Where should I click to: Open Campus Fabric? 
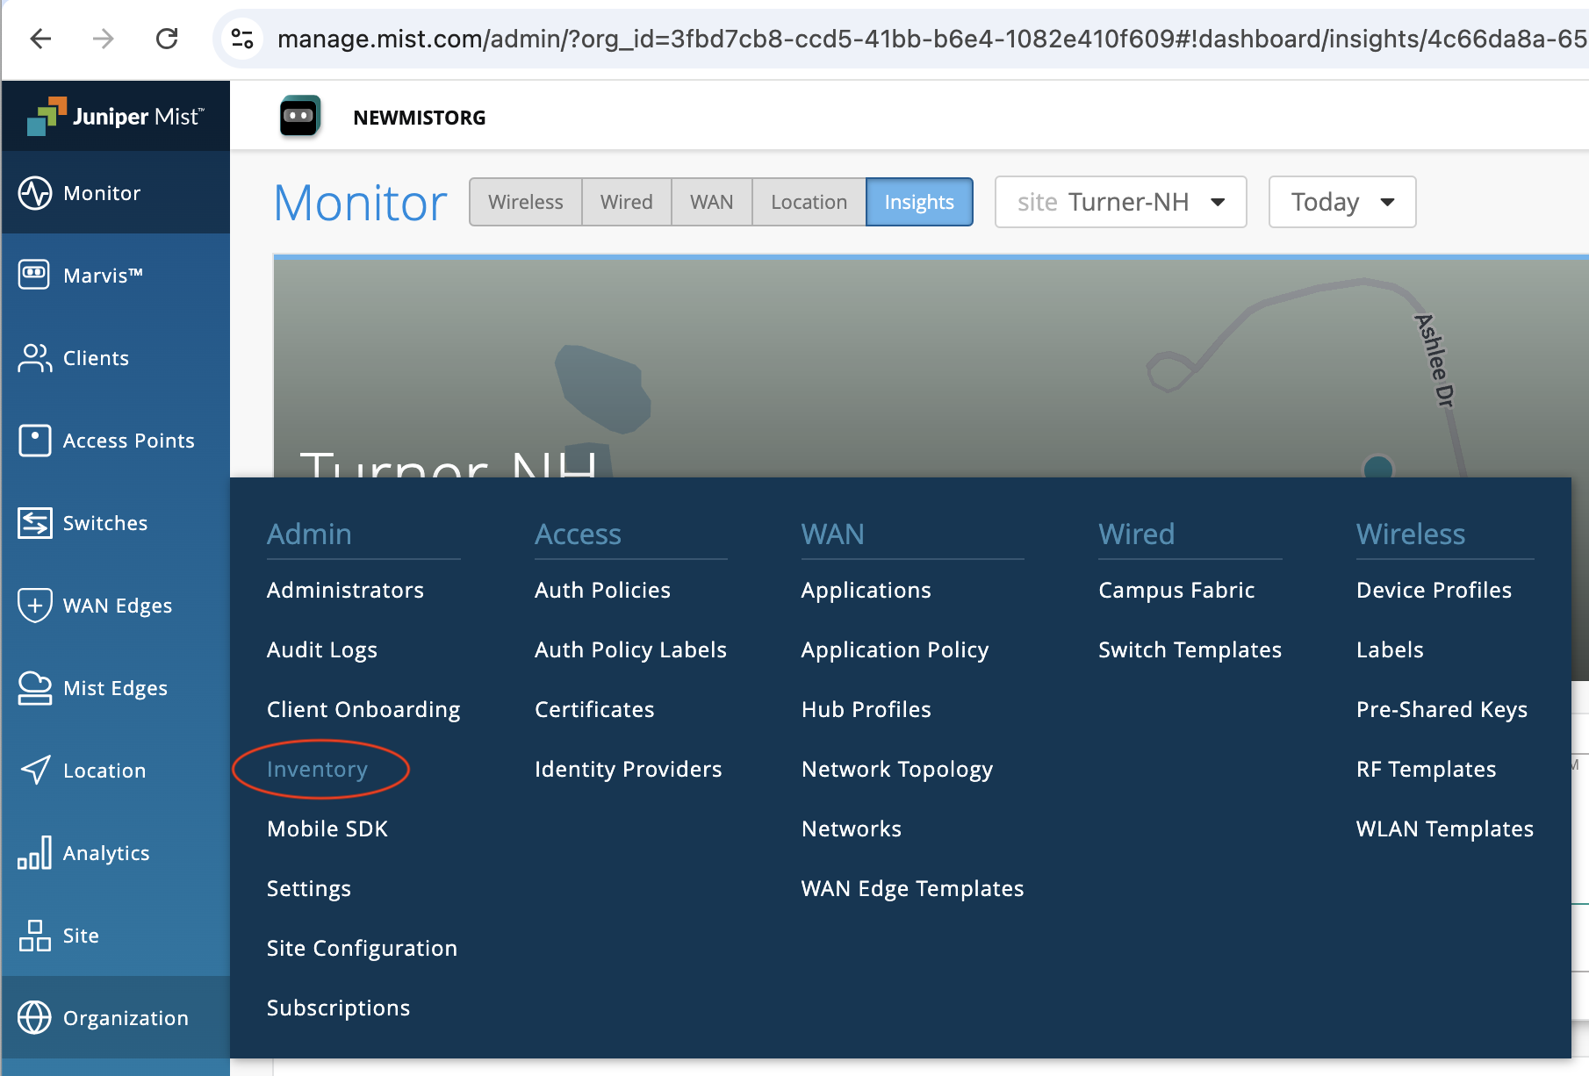[x=1177, y=590]
